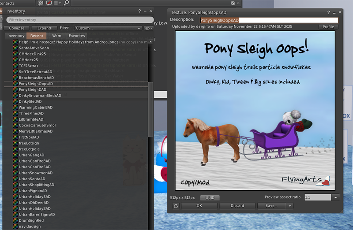The width and height of the screenshot is (353, 230).
Task: Click the search magnifier icon in top toolbar
Action: [x=66, y=3]
